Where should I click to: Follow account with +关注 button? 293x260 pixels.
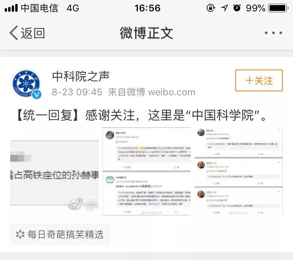259,80
